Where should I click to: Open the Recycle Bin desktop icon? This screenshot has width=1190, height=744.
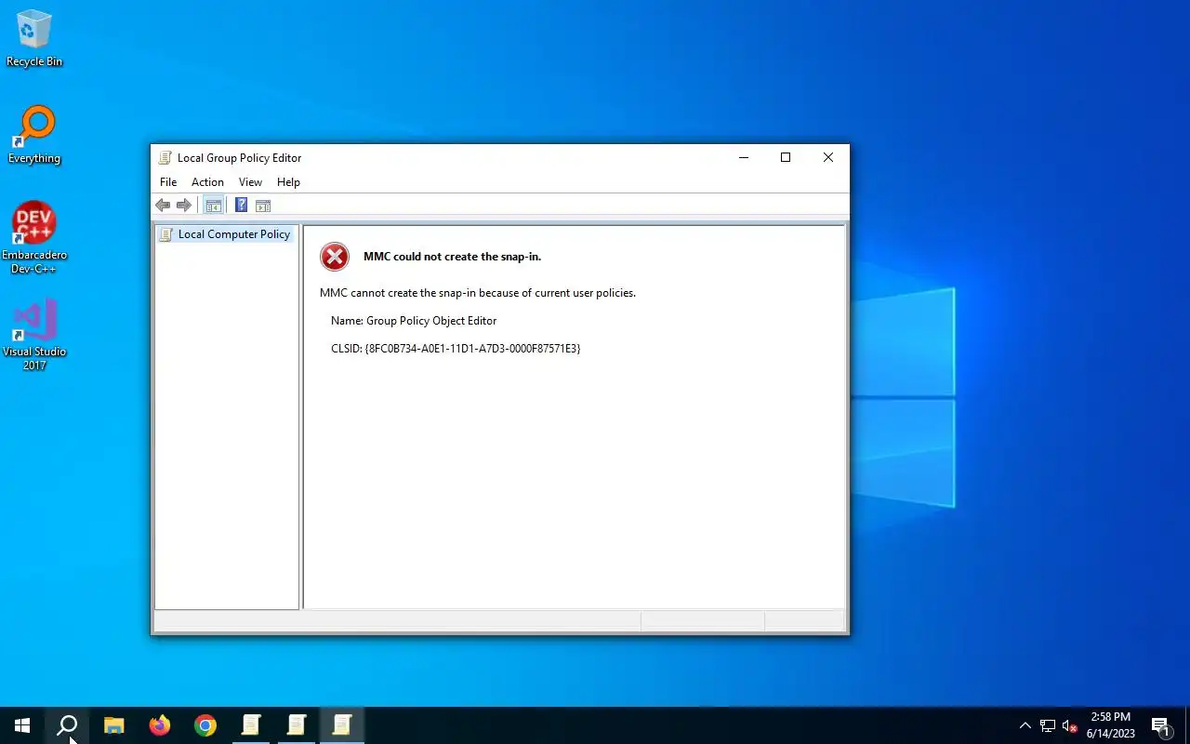pos(34,38)
